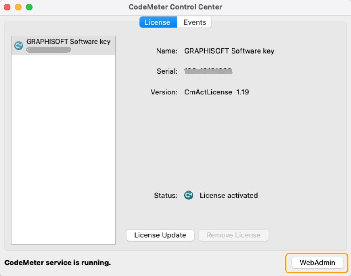Screen dimensions: 351x276
Task: Click the Serial label text
Action: click(x=167, y=71)
